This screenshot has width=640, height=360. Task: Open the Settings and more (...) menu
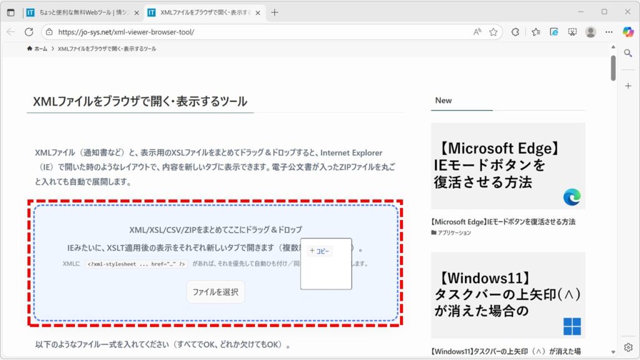[x=608, y=32]
